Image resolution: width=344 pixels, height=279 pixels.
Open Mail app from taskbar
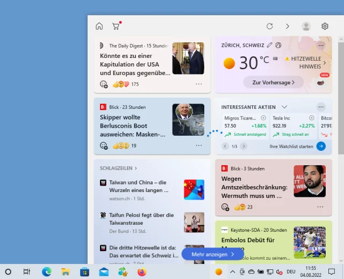point(104,272)
